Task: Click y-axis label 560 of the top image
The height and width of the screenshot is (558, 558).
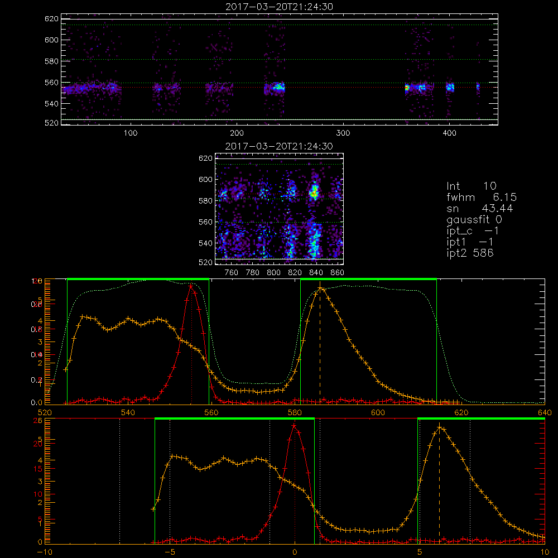Action: [x=51, y=83]
